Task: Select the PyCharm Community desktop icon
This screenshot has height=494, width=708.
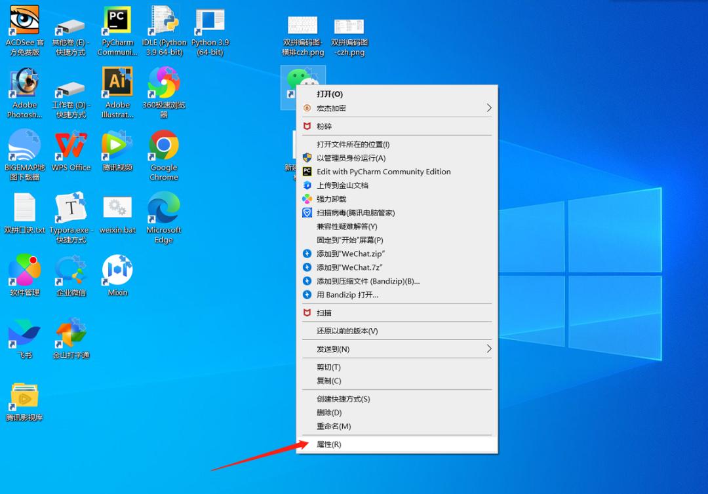Action: point(117,22)
